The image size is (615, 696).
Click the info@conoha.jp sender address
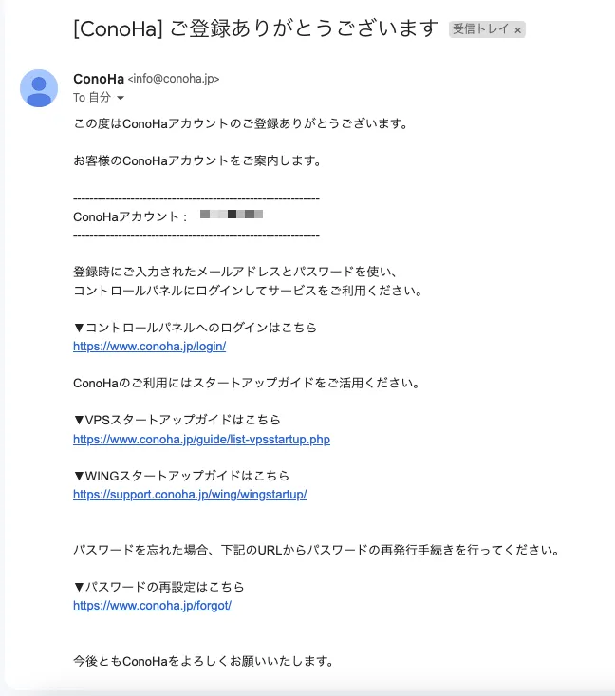pos(174,79)
